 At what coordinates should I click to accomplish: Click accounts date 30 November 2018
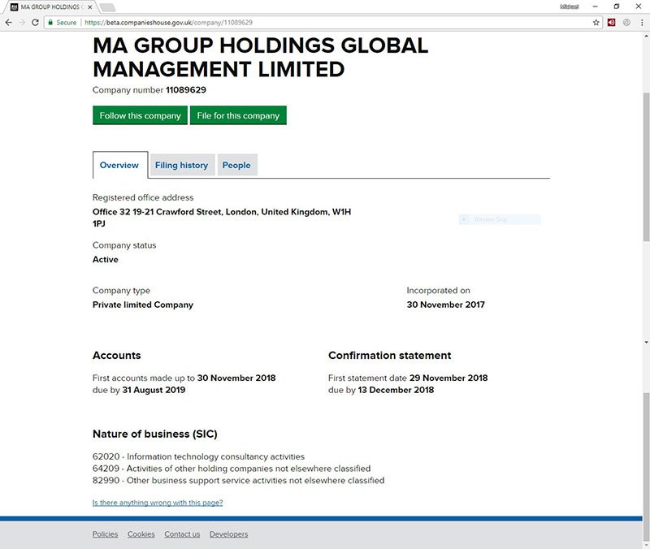click(x=236, y=378)
